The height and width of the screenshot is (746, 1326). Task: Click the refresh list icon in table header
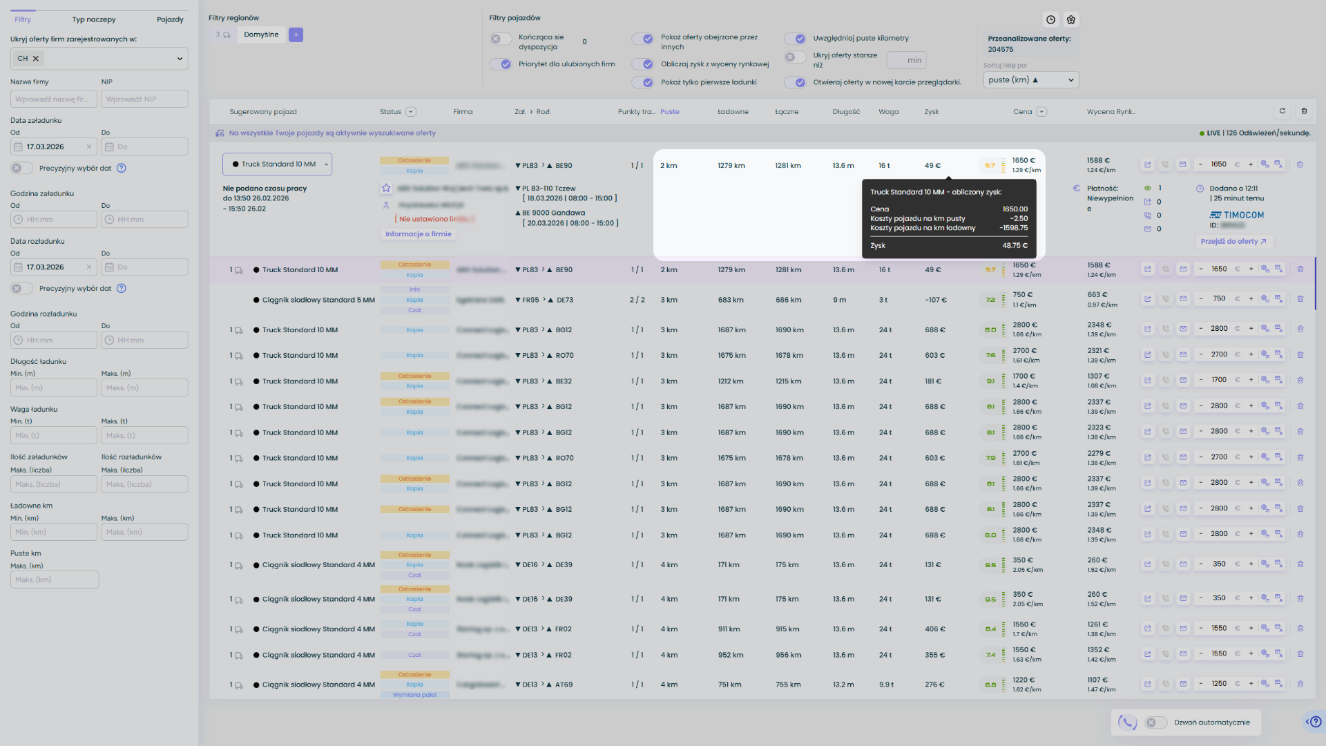1282,111
